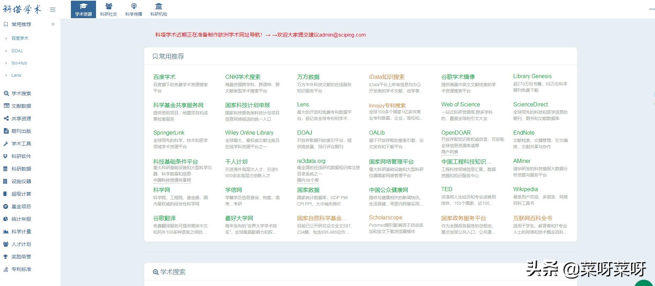Open the 用户列表 sub-link under OpenDOAR
Image resolution: width=655 pixels, height=286 pixels.
pos(450,152)
